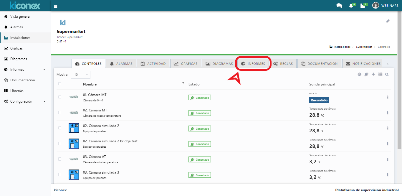
Task: Click the hamburger menu icon in header
Action: pyautogui.click(x=56, y=6)
